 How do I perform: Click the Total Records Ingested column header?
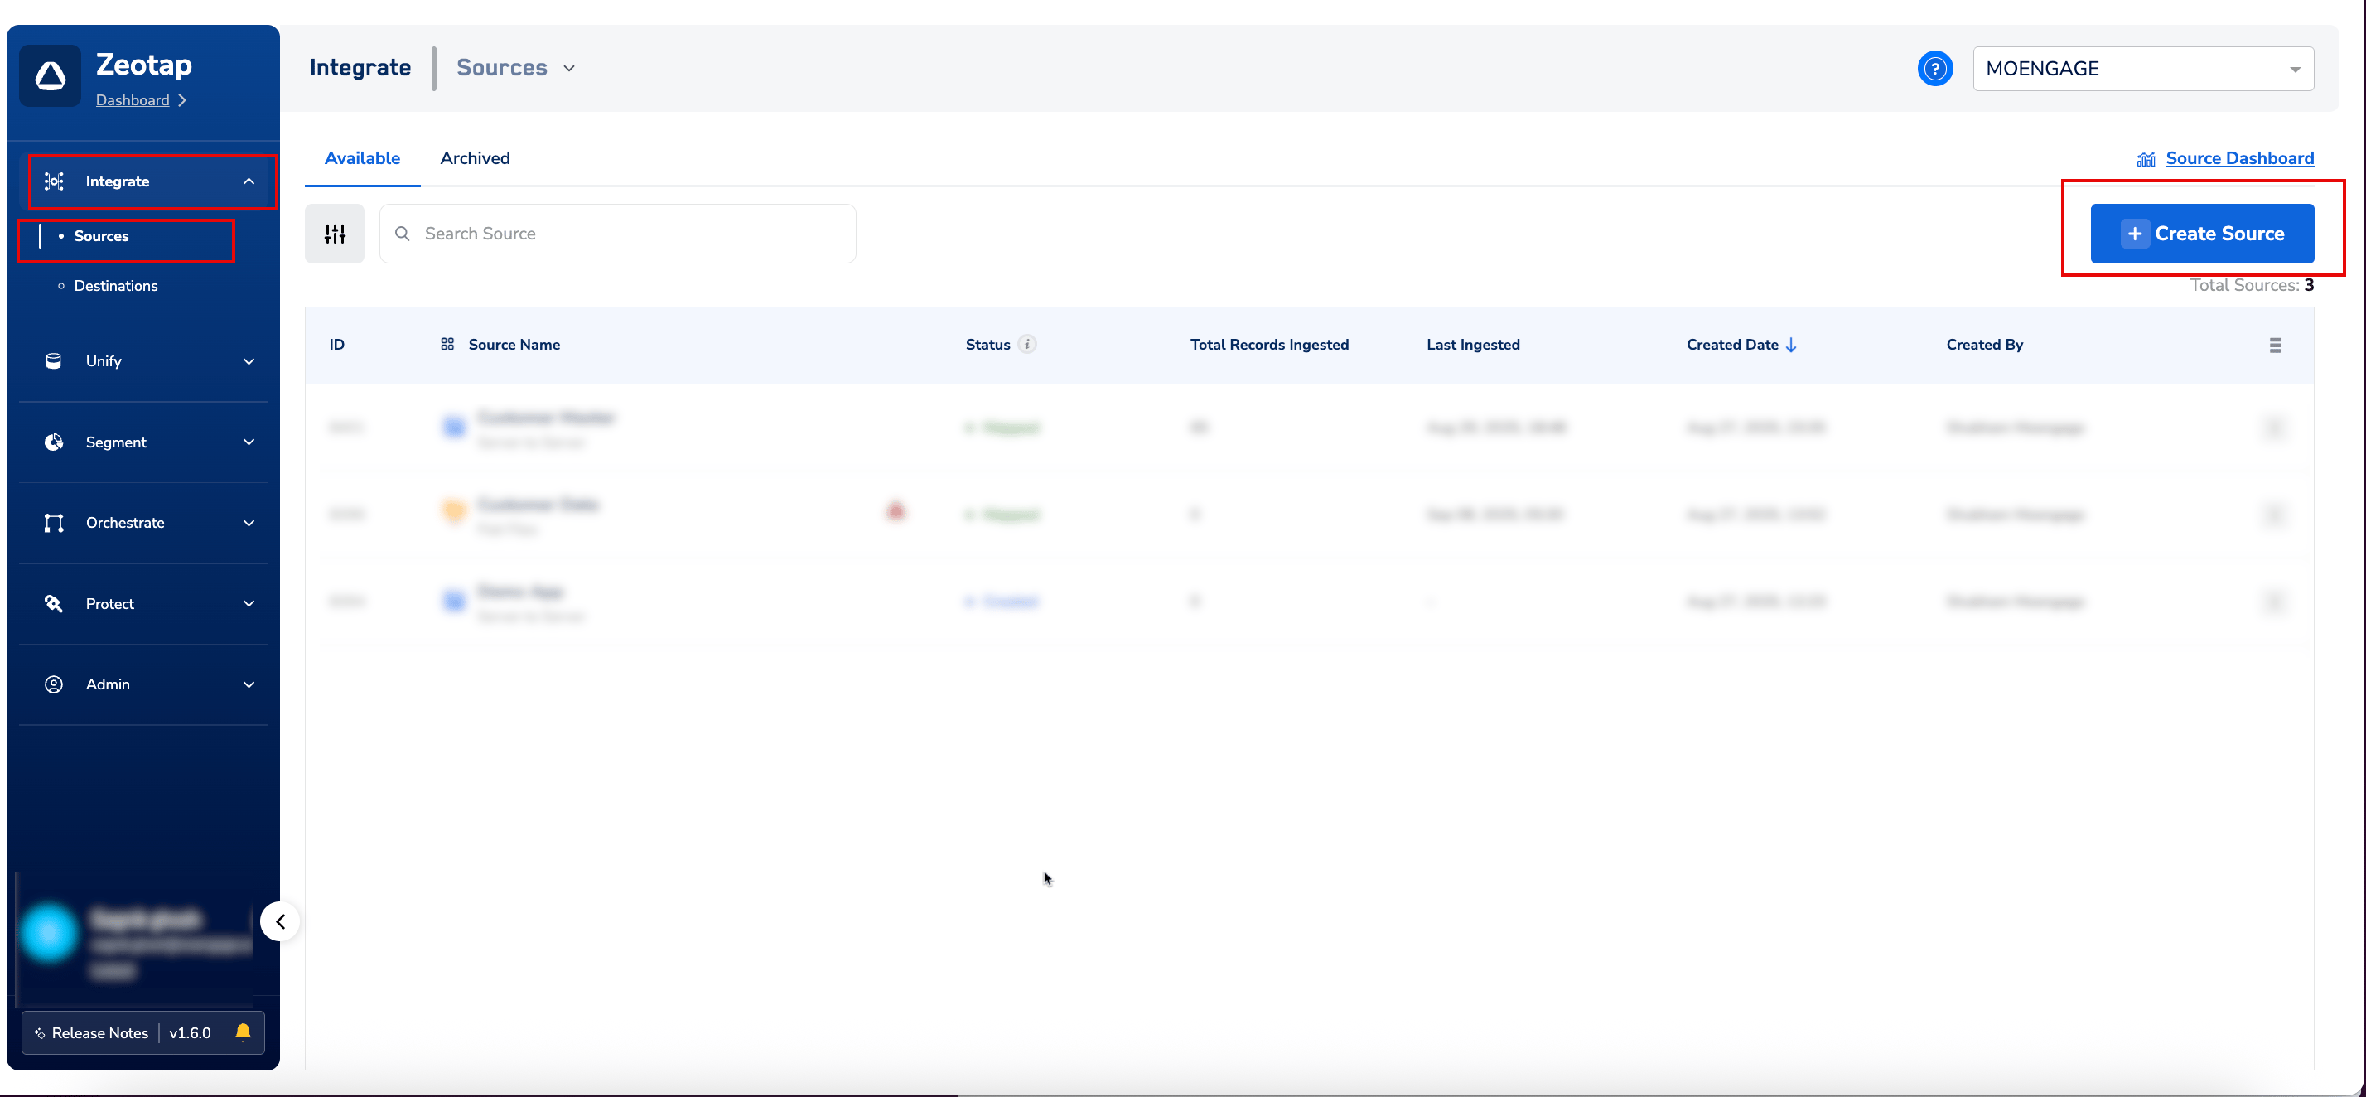(x=1269, y=345)
